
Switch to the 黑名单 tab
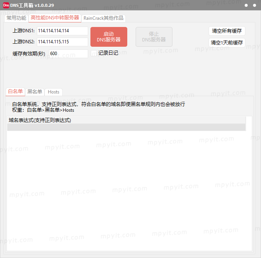(x=35, y=92)
